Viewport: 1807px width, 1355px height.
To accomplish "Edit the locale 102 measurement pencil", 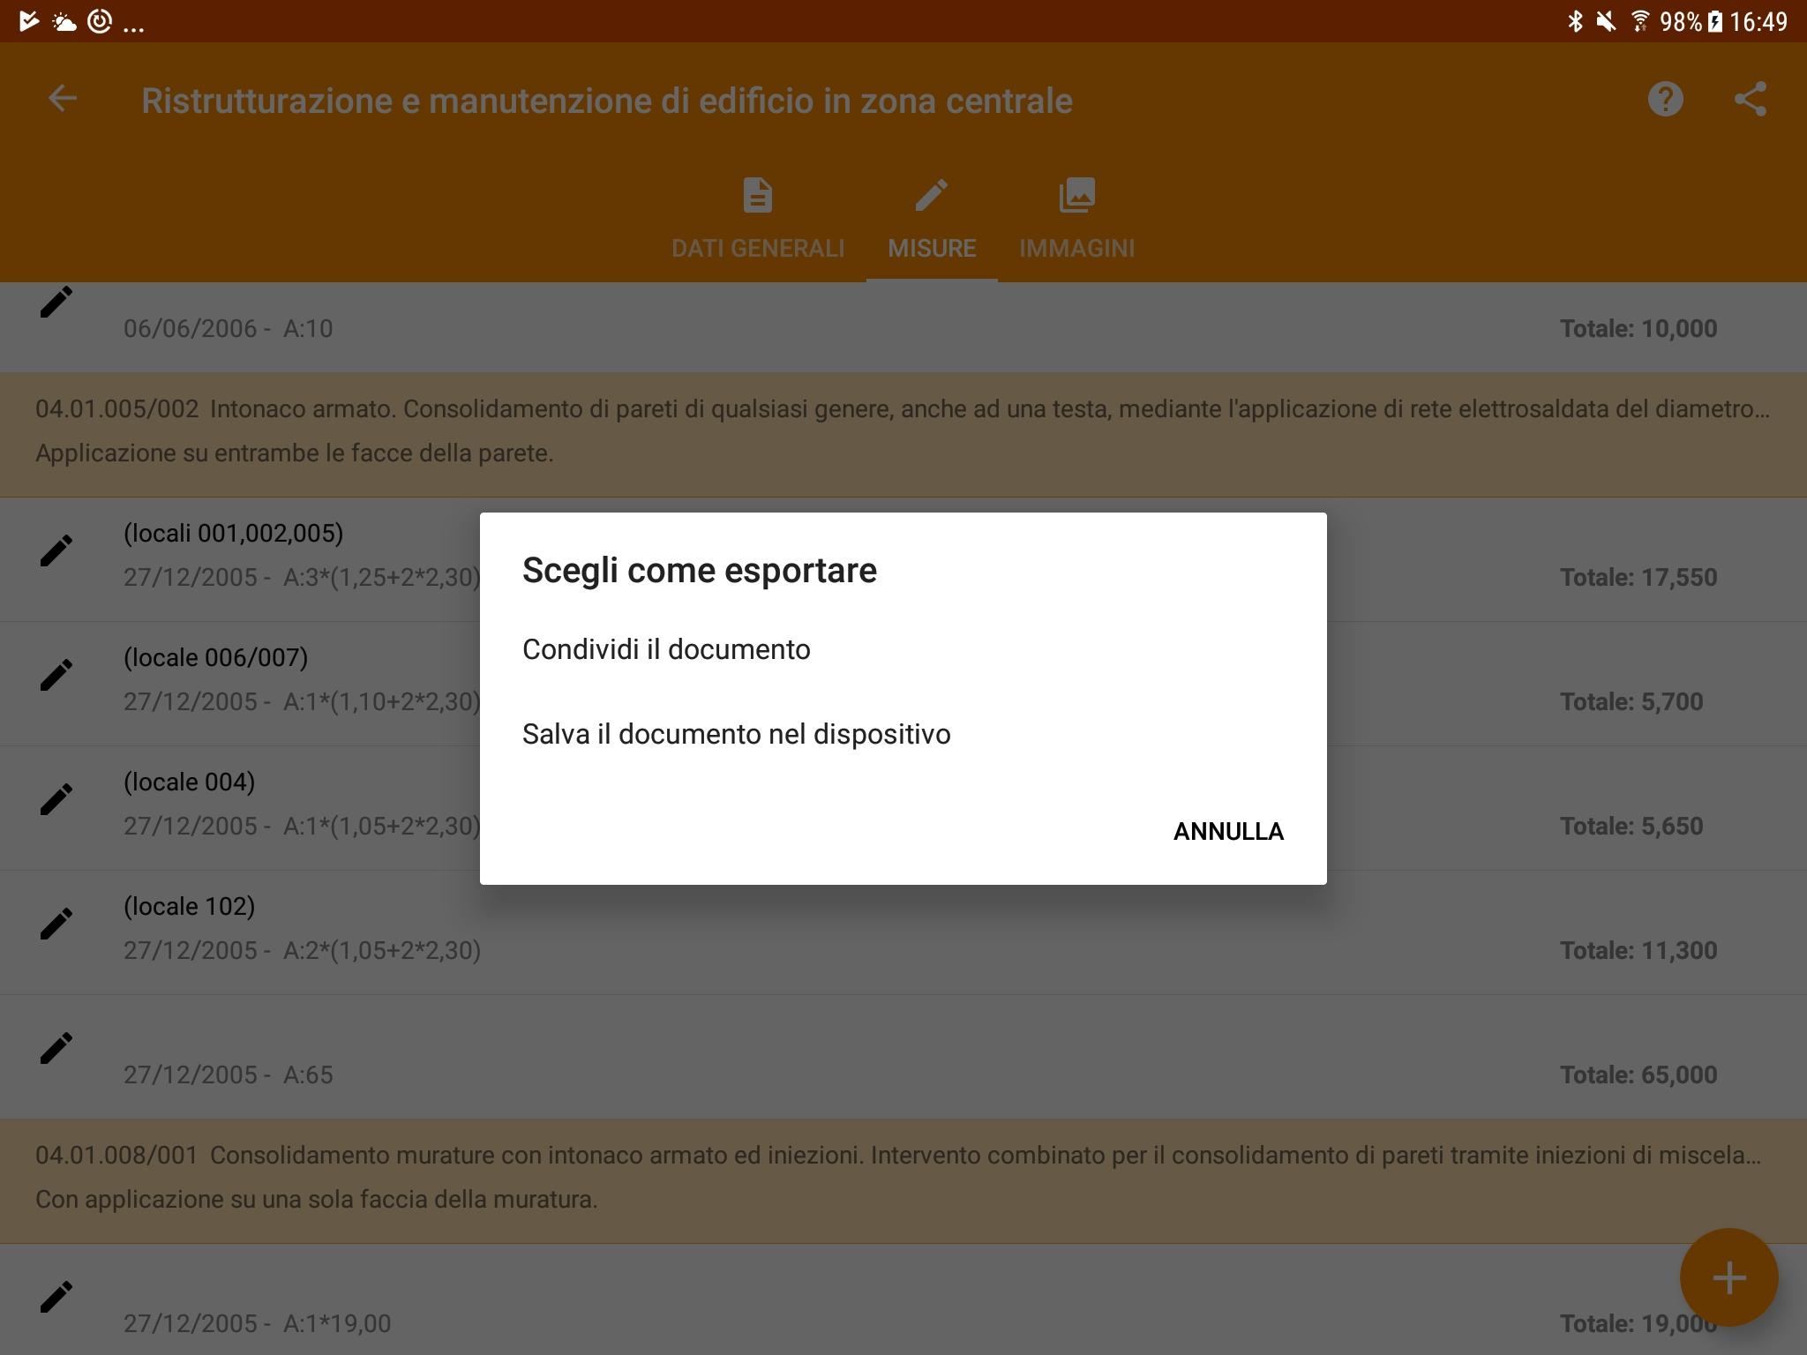I will (56, 924).
